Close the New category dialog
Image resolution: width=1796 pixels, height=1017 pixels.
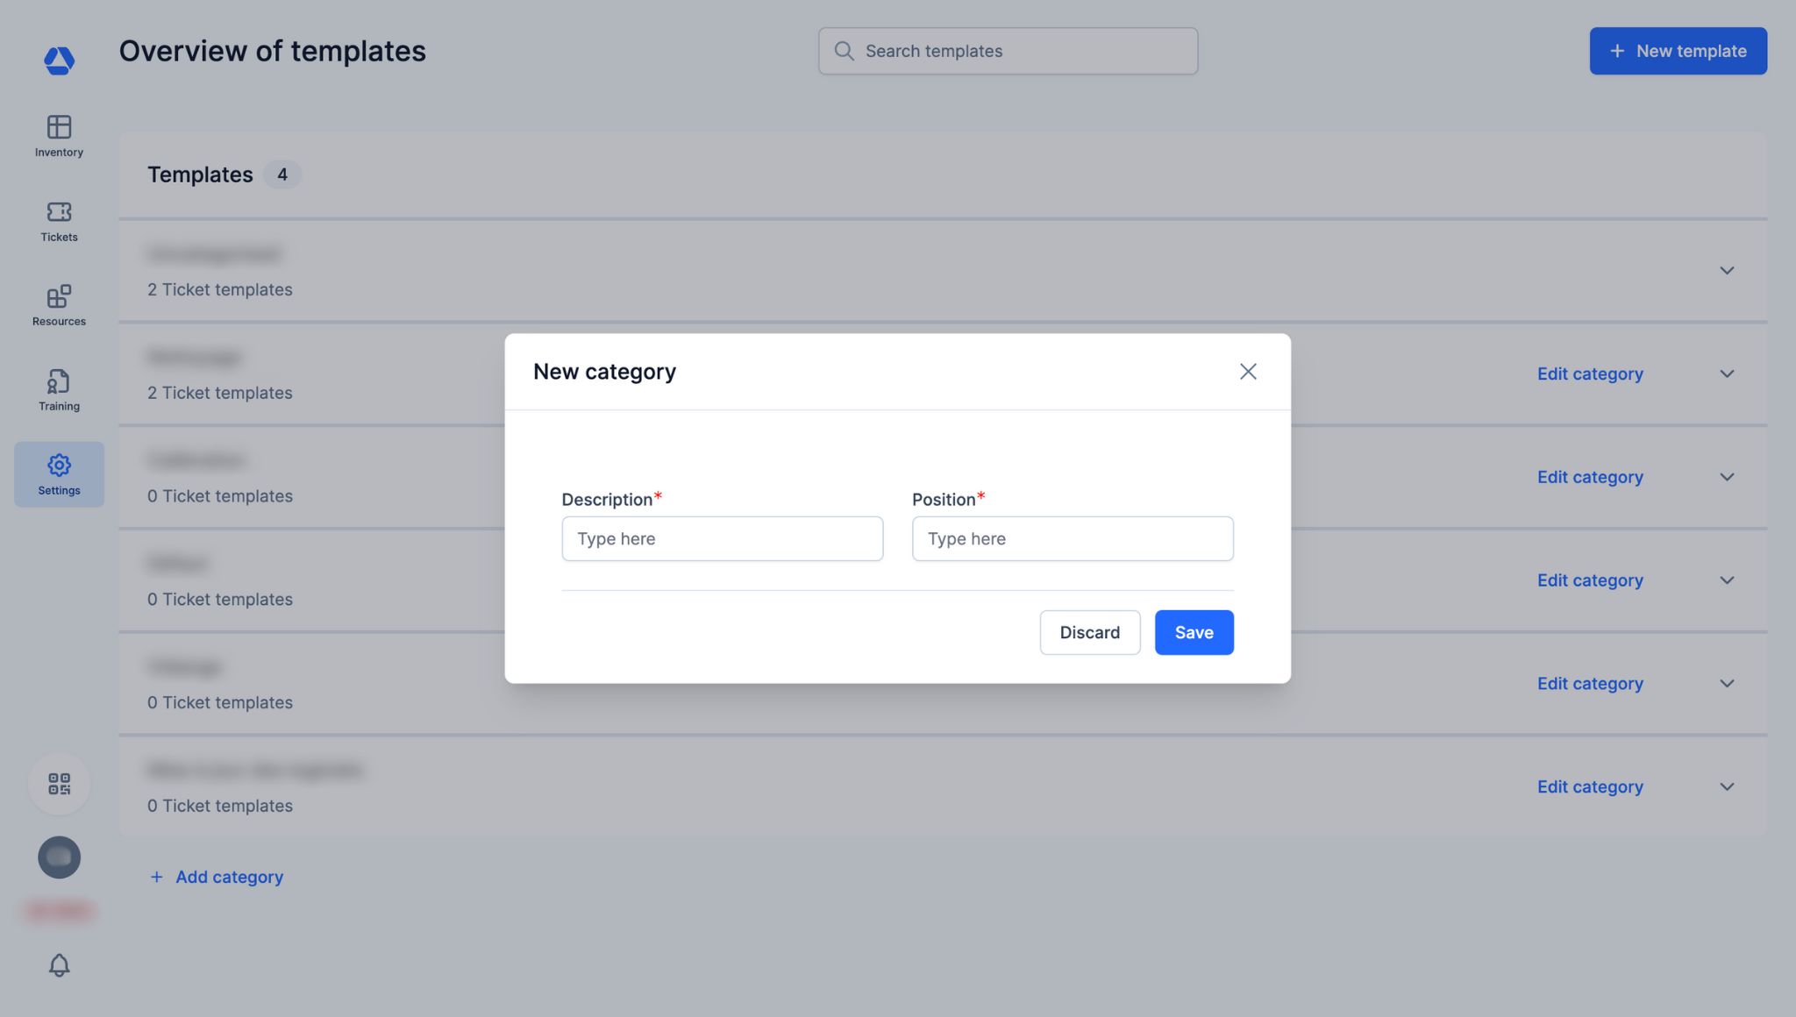[x=1248, y=372]
